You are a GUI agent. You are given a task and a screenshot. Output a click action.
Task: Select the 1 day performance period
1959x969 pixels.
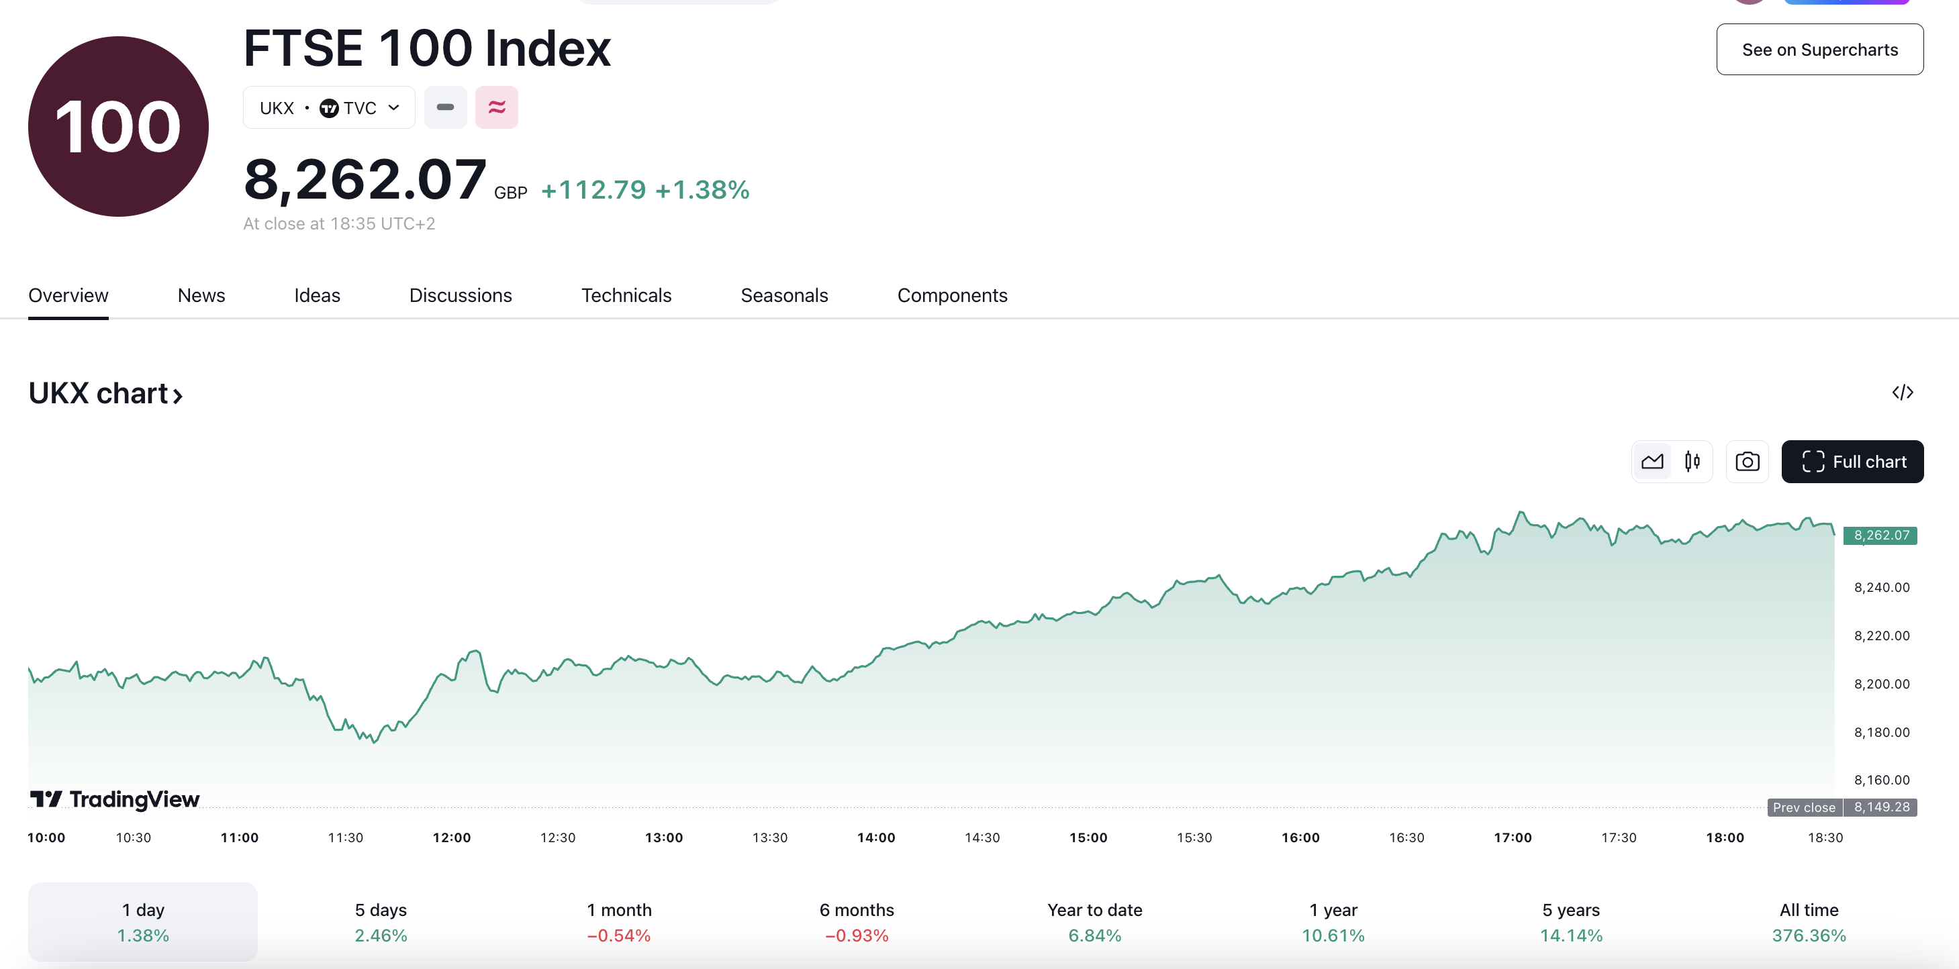(x=142, y=922)
